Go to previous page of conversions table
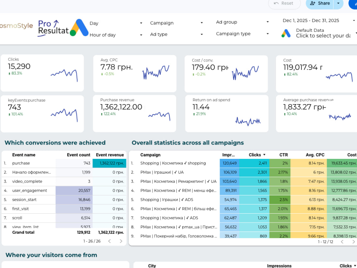 click(110, 241)
